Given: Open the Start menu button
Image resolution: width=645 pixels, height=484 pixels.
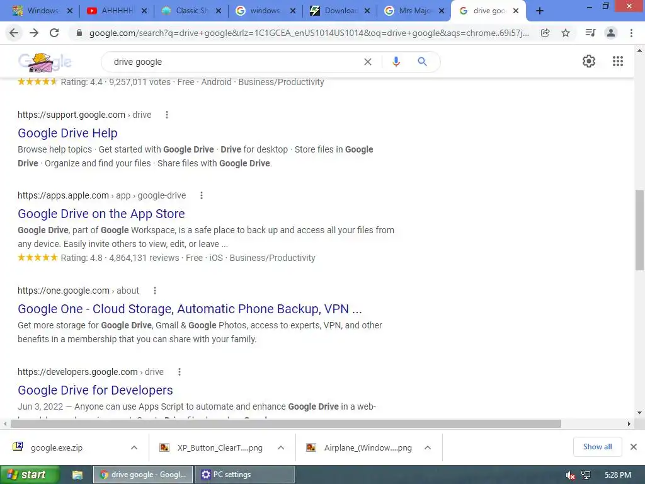Looking at the screenshot, I should pyautogui.click(x=30, y=475).
